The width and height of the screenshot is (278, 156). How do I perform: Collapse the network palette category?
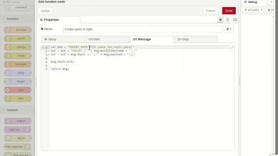(x=17, y=110)
